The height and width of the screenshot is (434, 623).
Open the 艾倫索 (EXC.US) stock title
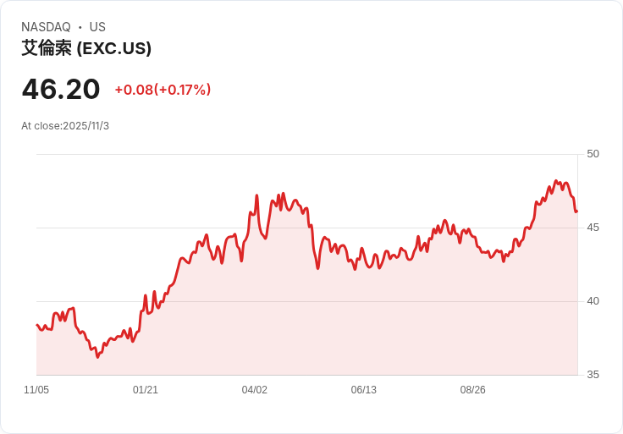[86, 48]
